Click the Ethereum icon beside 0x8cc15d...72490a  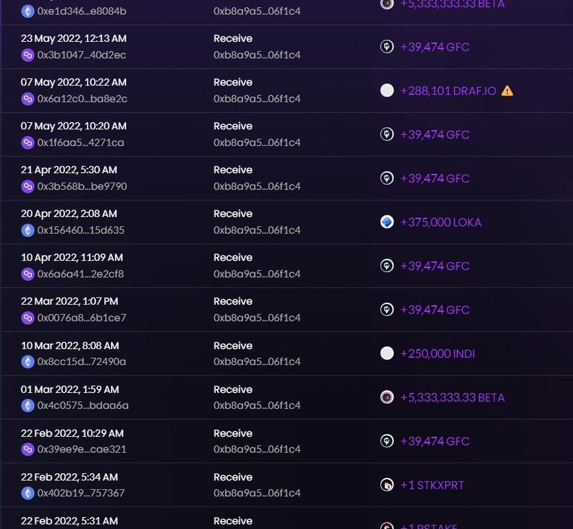pyautogui.click(x=28, y=362)
